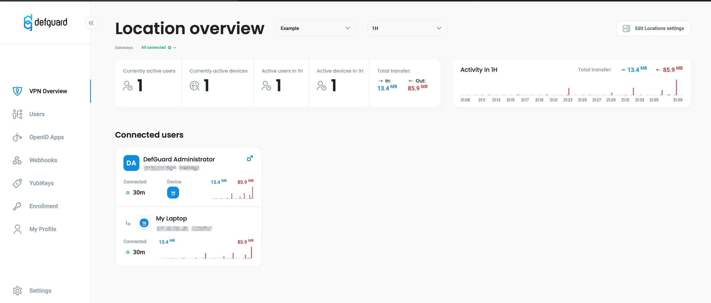The image size is (711, 303).
Task: Click the DA user avatar
Action: click(x=131, y=163)
